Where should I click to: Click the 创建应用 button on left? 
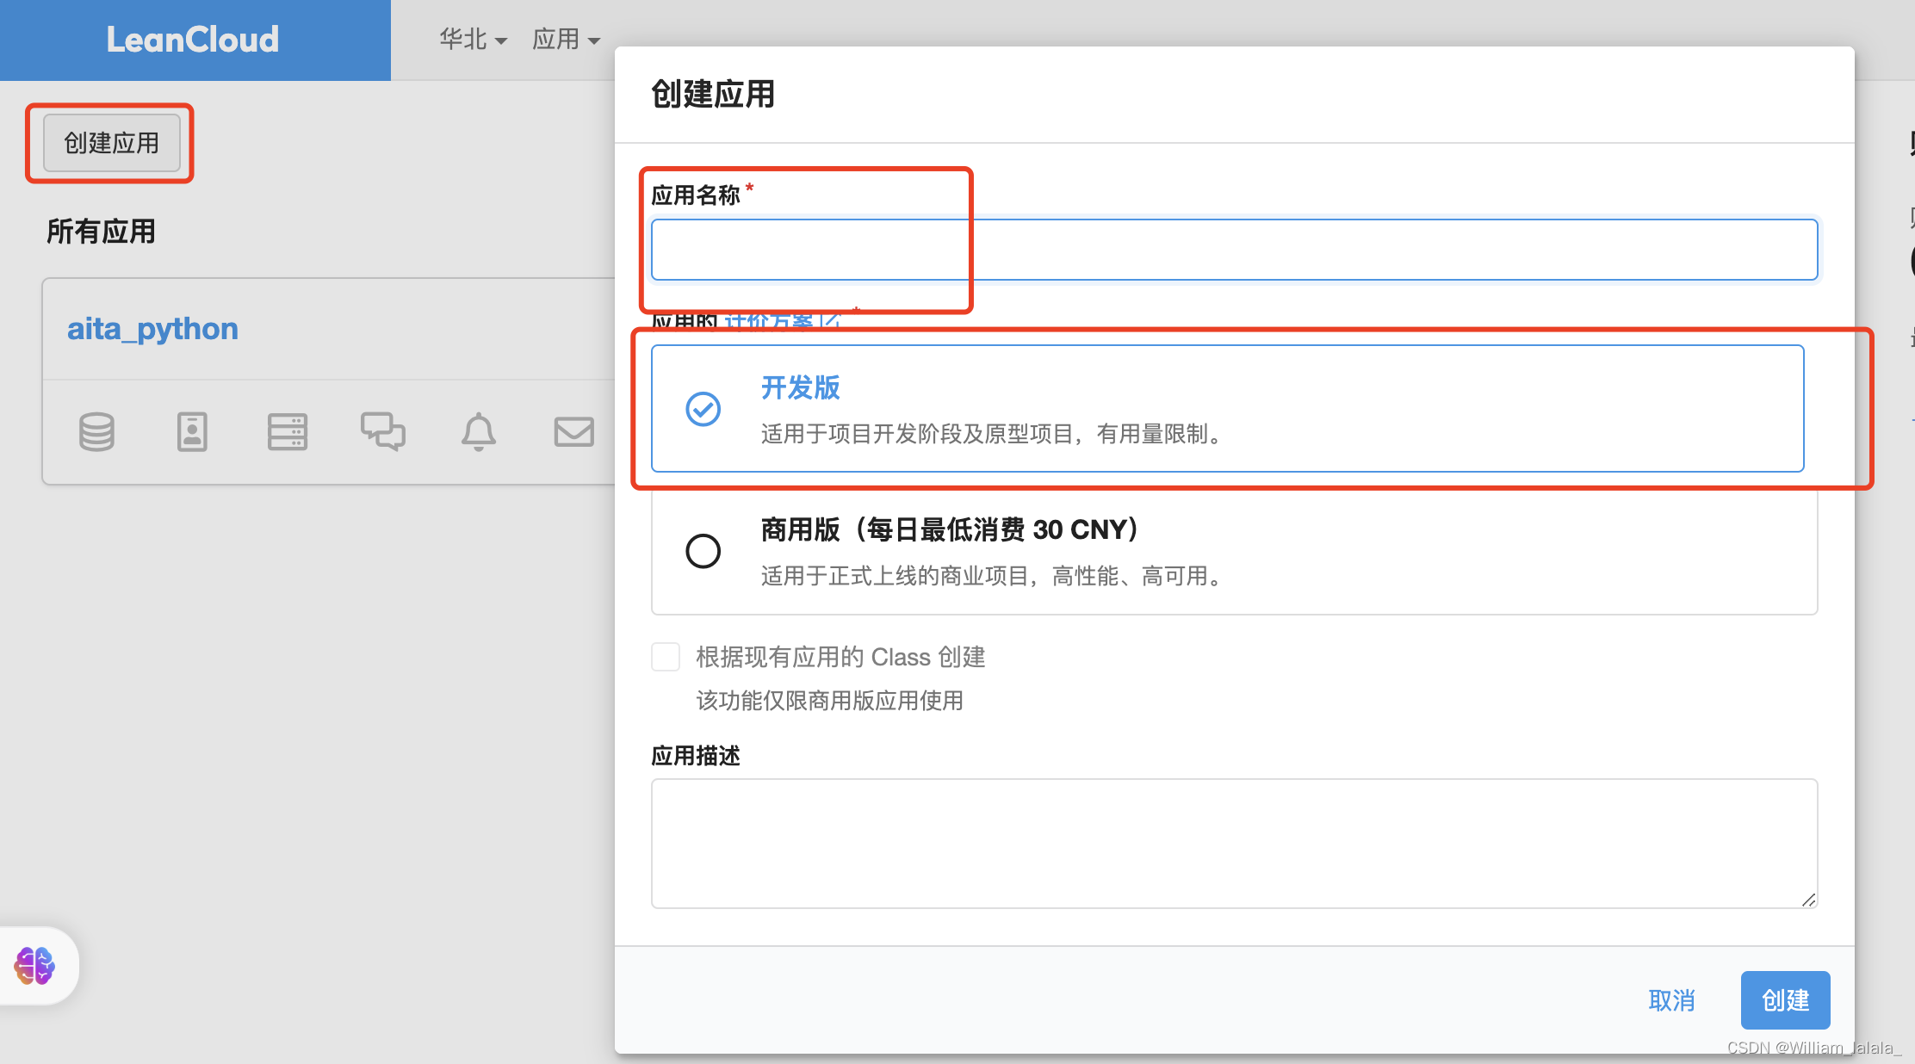coord(112,143)
